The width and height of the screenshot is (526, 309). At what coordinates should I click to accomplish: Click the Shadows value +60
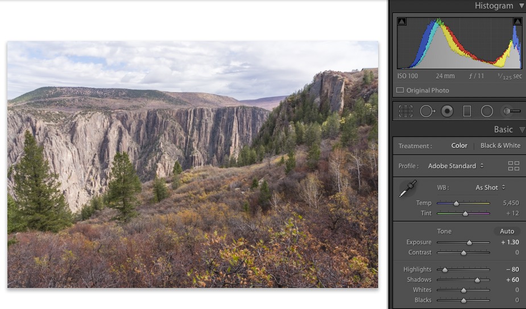pyautogui.click(x=512, y=279)
